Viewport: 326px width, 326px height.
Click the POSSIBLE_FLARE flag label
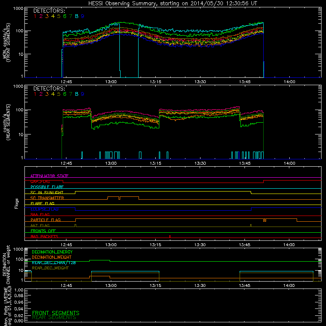click(47, 187)
